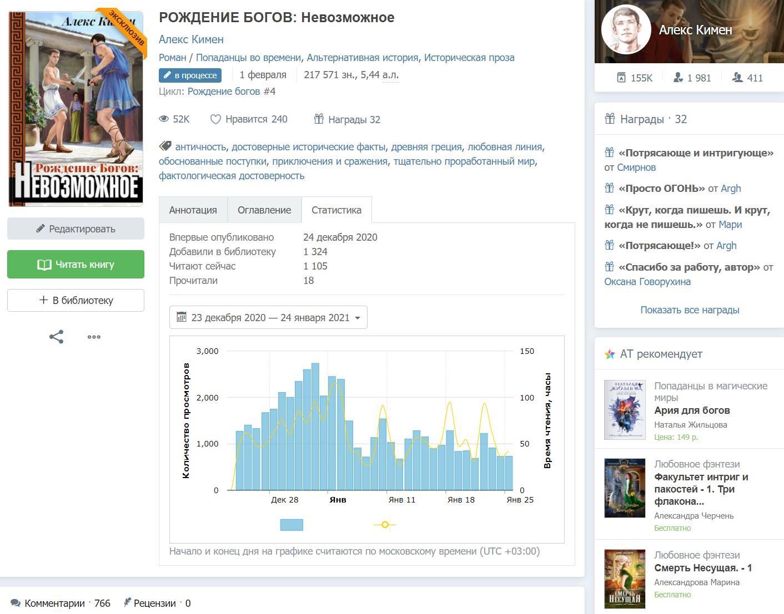Switch to the Оглавление tab
The image size is (784, 614).
264,210
